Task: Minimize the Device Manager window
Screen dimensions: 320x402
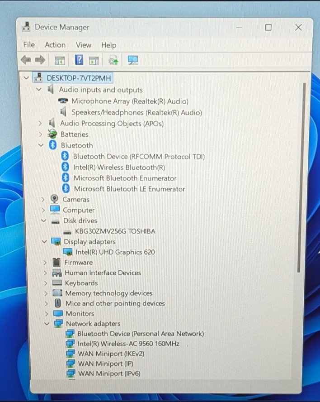Action: (239, 27)
